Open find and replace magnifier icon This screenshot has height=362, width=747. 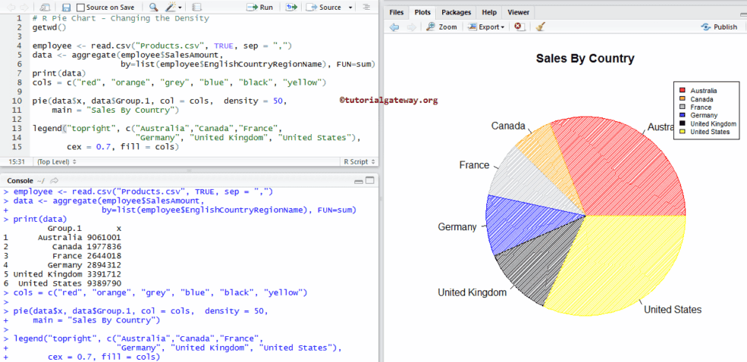[154, 7]
